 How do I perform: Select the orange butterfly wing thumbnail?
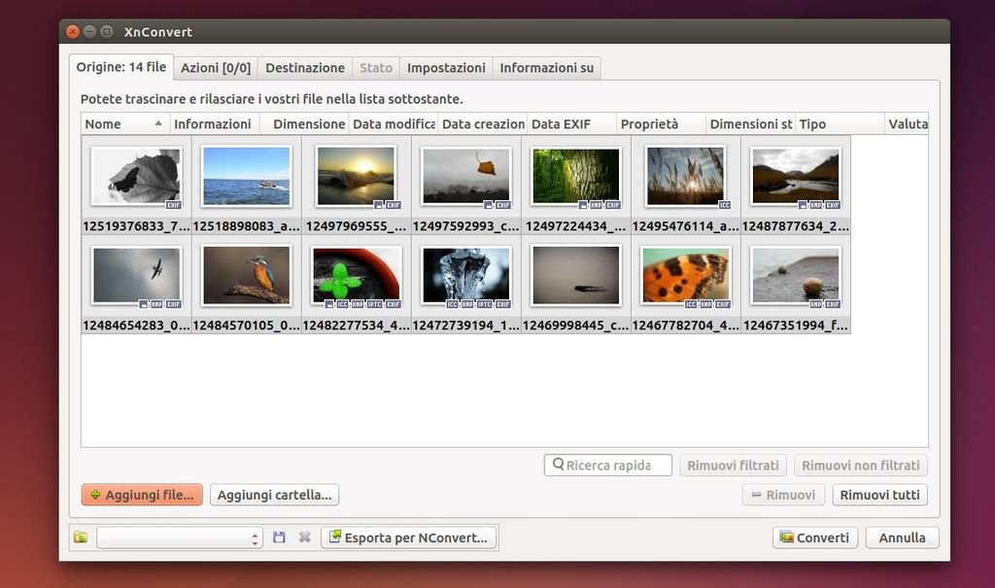[685, 275]
